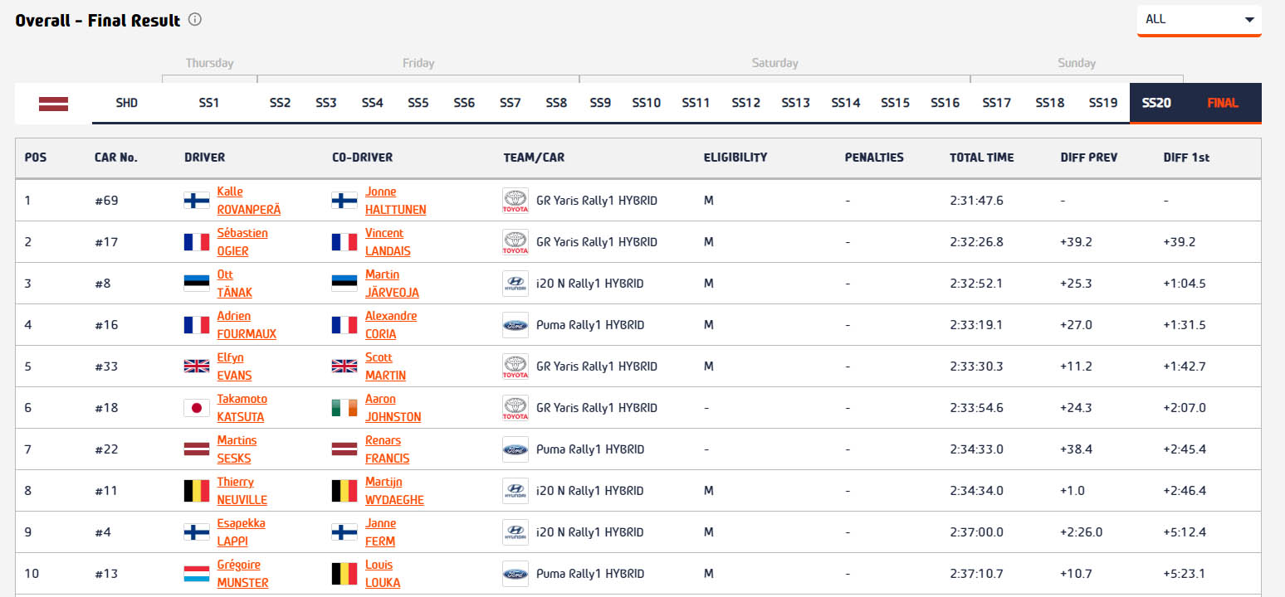Open the ALL category dropdown
Image resolution: width=1285 pixels, height=597 pixels.
(1199, 21)
